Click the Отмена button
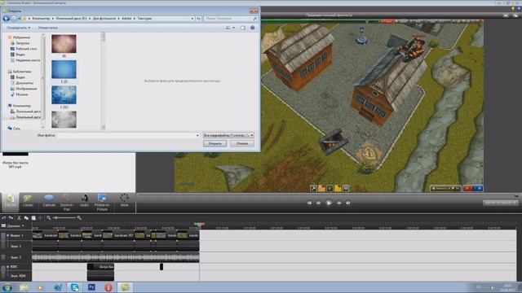The height and width of the screenshot is (293, 522). pyautogui.click(x=242, y=143)
